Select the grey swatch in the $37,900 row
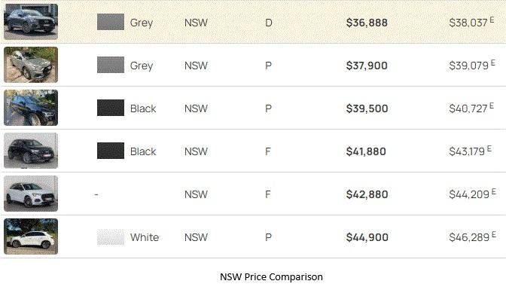Screen dimensions: 506x290 point(111,65)
